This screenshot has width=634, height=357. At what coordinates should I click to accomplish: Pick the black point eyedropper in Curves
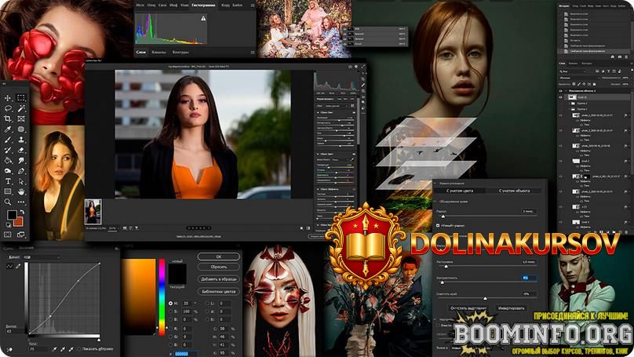(x=54, y=348)
